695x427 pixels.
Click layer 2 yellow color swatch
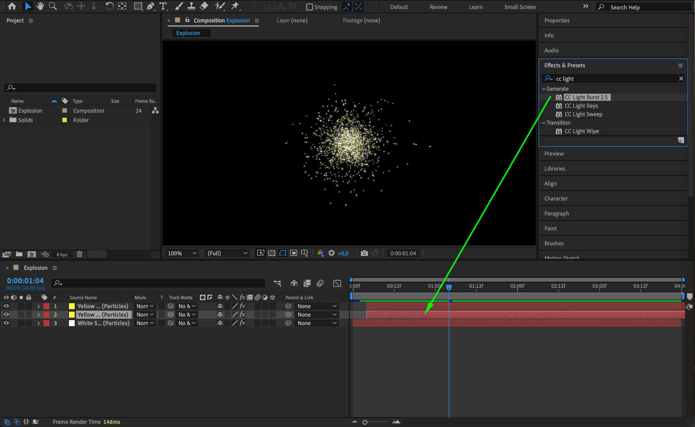(72, 315)
